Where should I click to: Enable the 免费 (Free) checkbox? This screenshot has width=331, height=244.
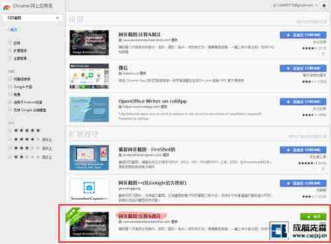click(x=10, y=94)
